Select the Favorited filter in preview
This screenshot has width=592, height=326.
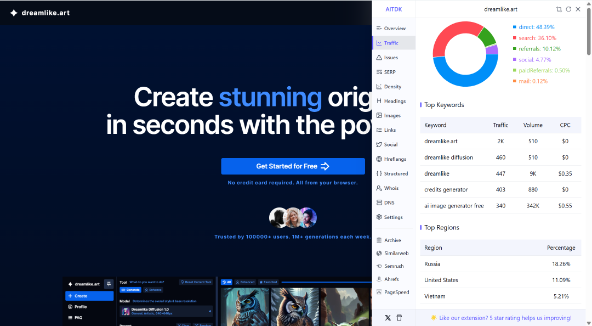(x=268, y=282)
